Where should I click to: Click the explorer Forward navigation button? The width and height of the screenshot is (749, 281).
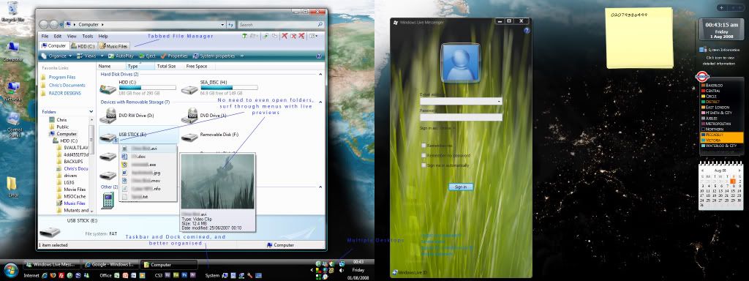tap(54, 24)
